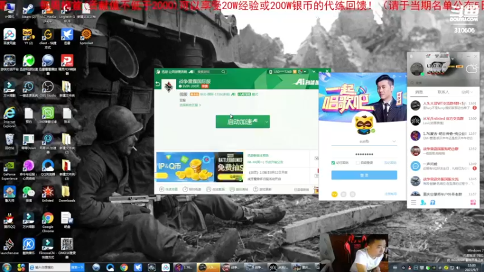Image resolution: width=484 pixels, height=272 pixels.
Task: Expand the QQ Space tab dropdown arrow
Action: point(472,92)
